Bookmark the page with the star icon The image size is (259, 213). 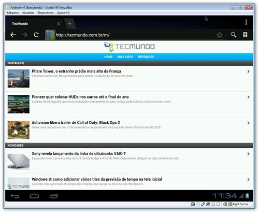(220, 35)
